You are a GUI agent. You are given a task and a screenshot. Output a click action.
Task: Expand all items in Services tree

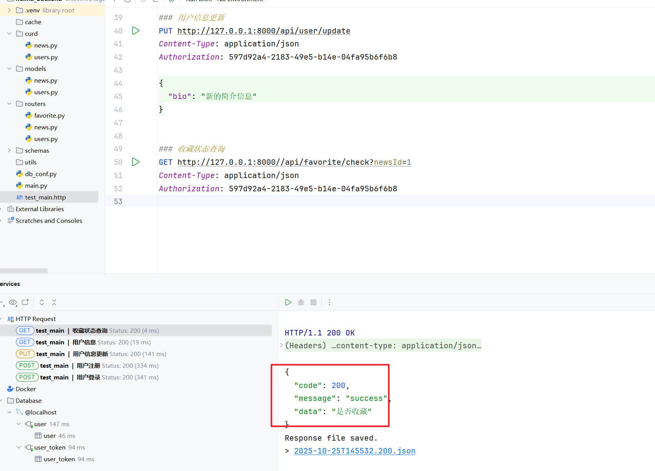(42, 302)
